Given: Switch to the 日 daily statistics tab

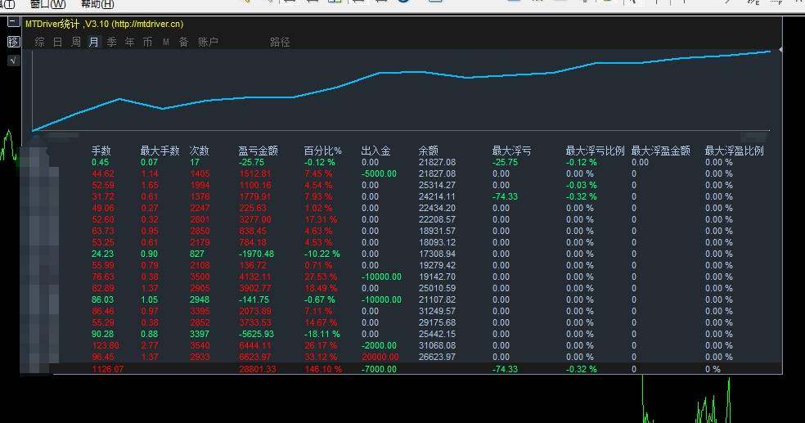Looking at the screenshot, I should 57,42.
